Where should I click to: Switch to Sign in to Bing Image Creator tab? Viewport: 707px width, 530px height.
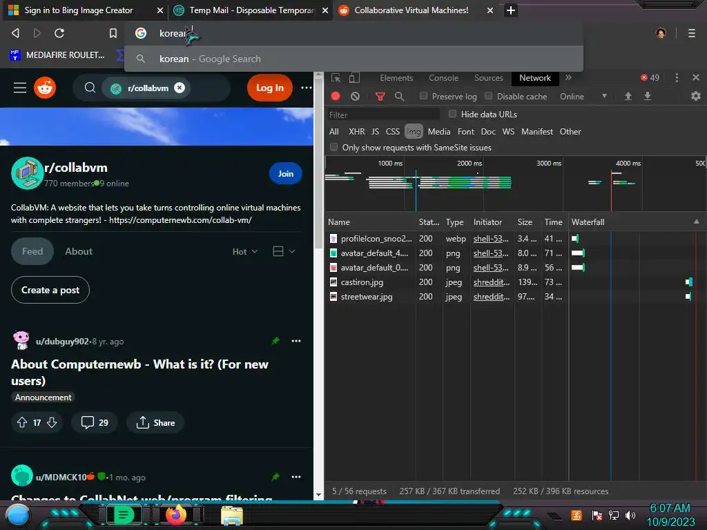point(84,10)
